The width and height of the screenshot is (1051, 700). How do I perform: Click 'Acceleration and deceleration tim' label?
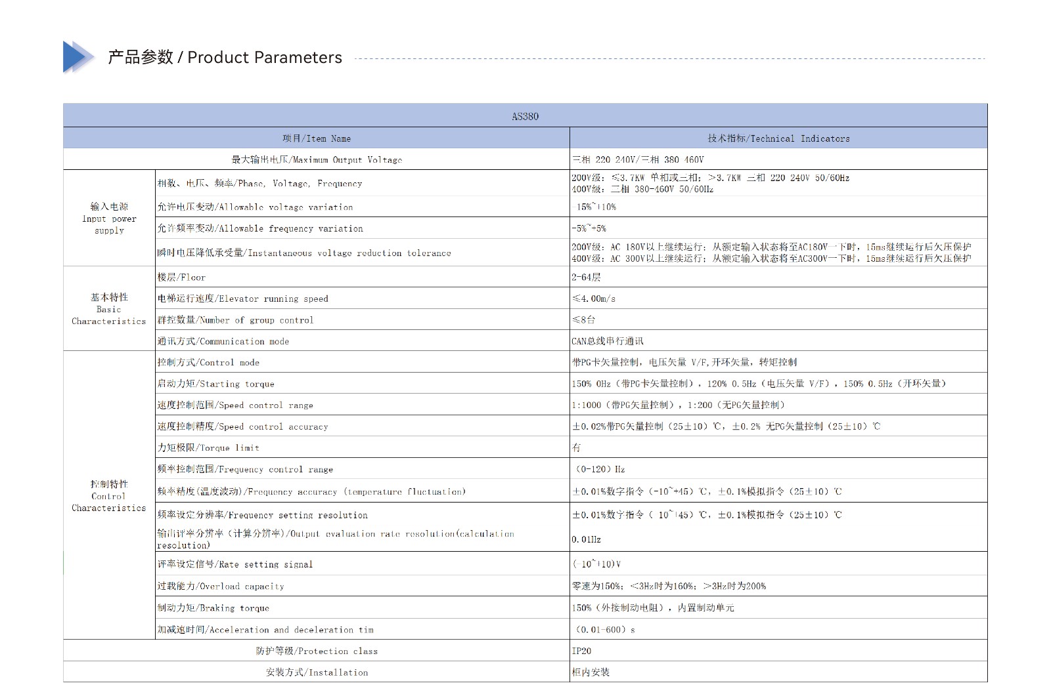tap(265, 629)
